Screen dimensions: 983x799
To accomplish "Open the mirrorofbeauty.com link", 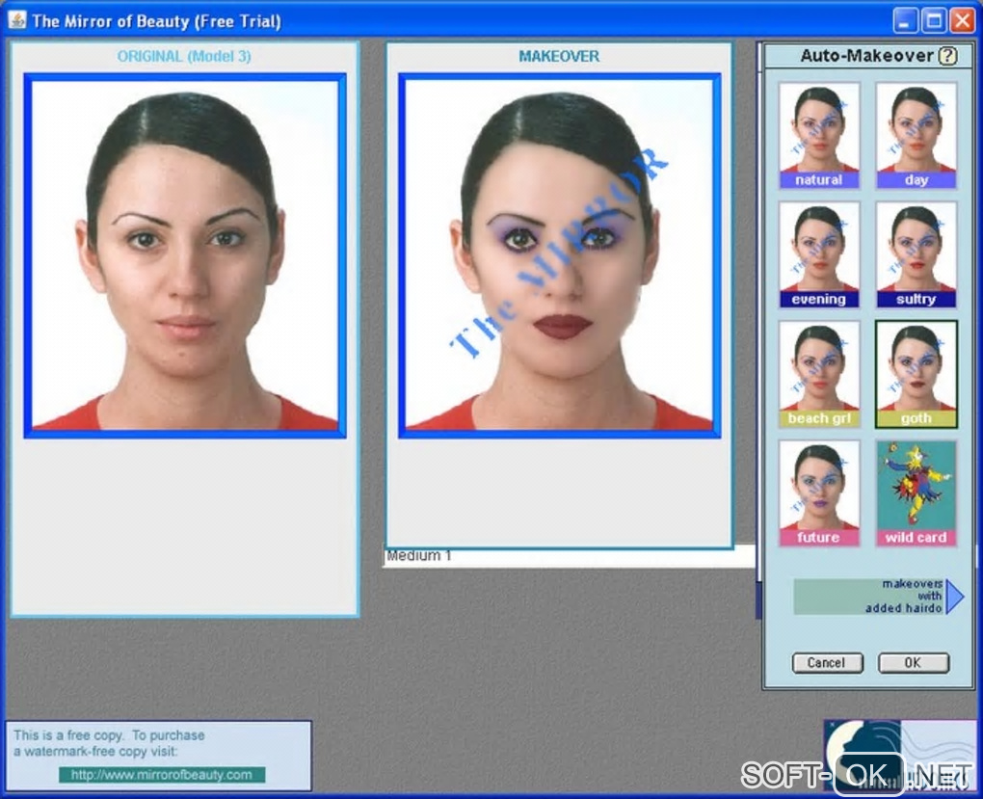I will 162,775.
